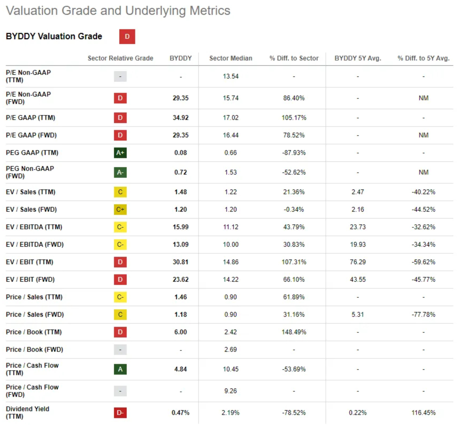Select the EV / EBIT (FWD) row label
Screen dimensions: 457x425
[30, 280]
